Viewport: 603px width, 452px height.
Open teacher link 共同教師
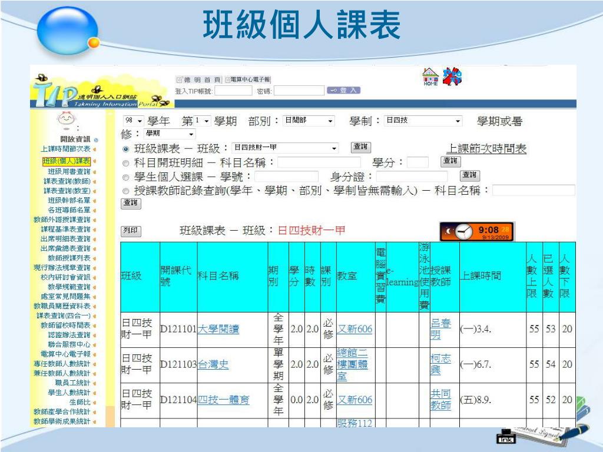(x=440, y=400)
